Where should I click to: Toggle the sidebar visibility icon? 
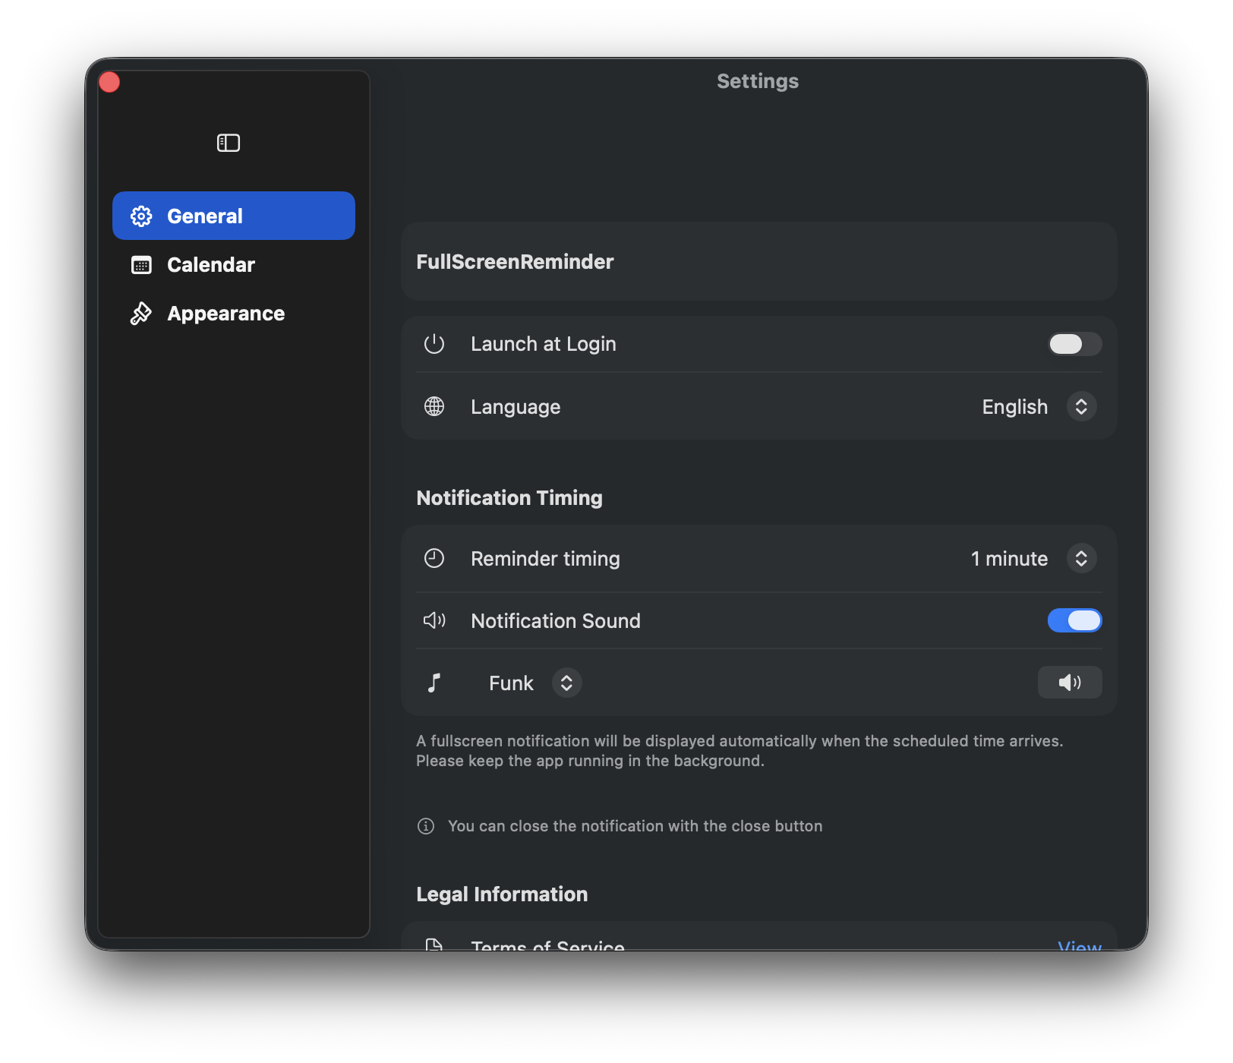click(x=228, y=143)
